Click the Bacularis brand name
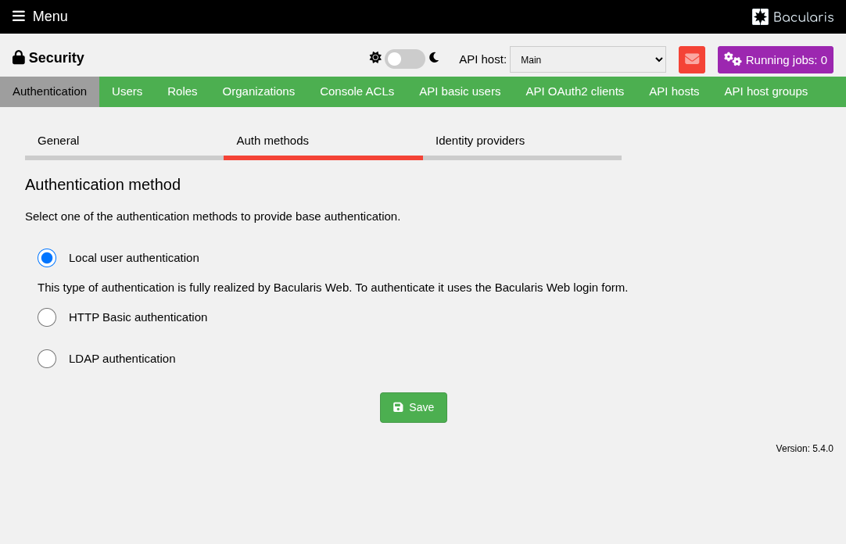 [803, 17]
